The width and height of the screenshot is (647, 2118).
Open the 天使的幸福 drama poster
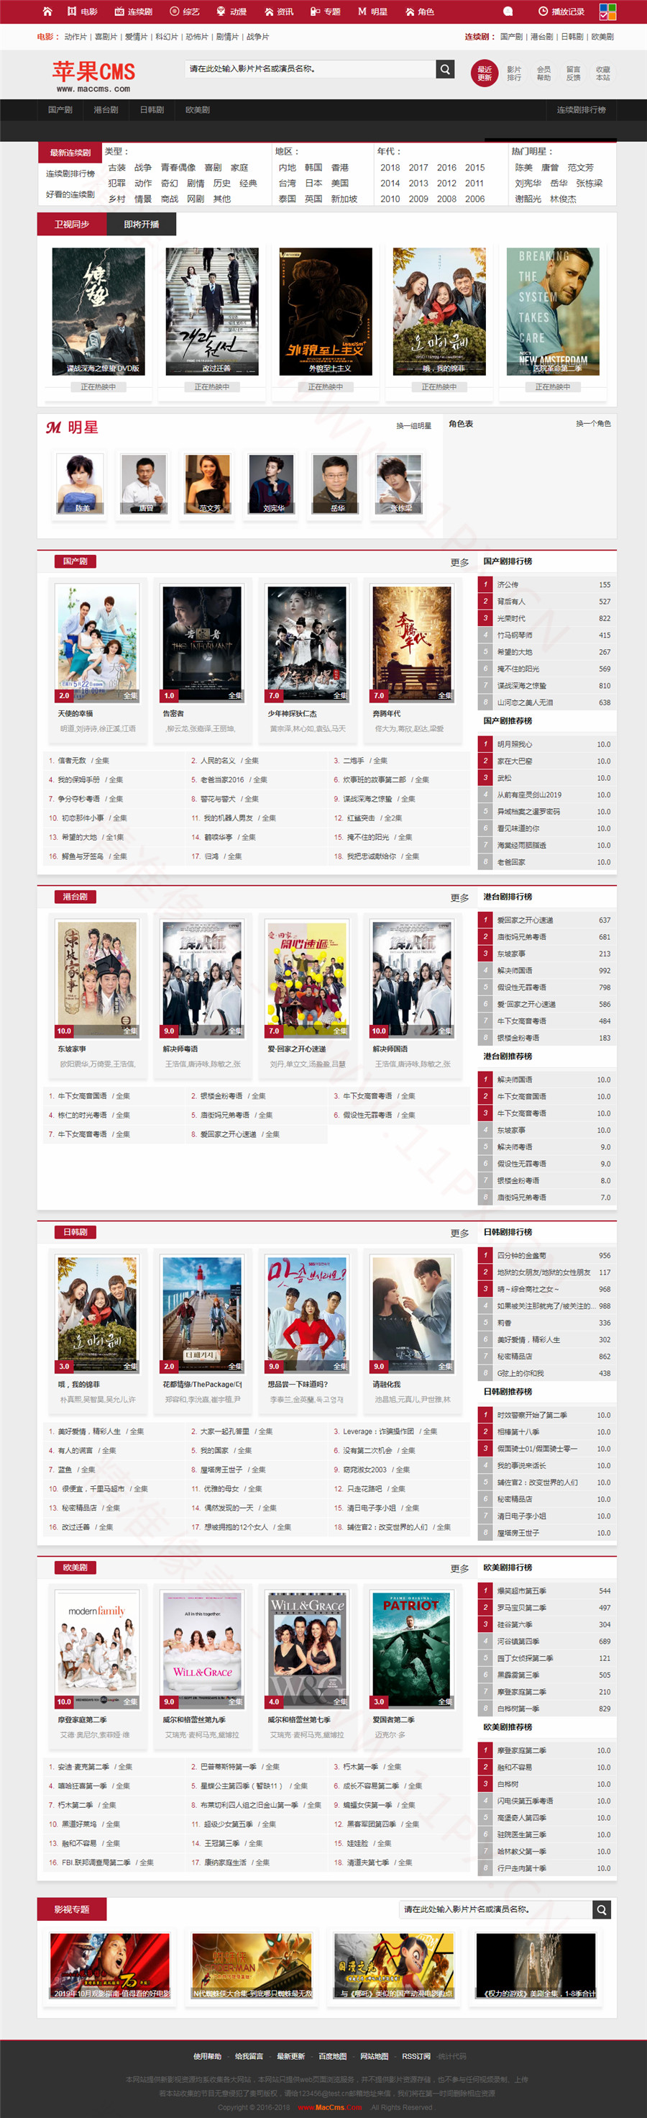click(x=97, y=643)
